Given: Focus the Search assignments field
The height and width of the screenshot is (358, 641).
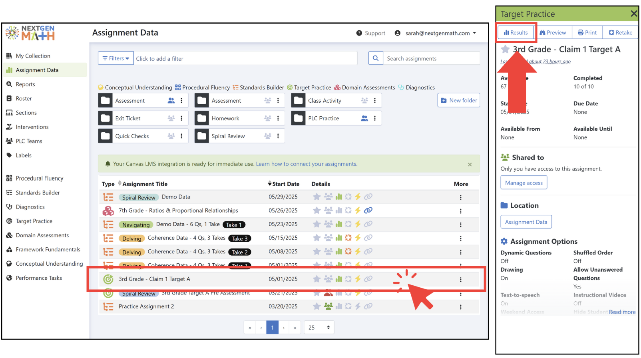Looking at the screenshot, I should click(432, 58).
